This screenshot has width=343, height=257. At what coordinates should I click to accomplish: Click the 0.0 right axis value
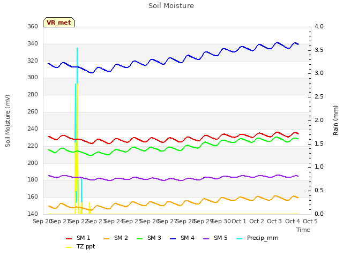[319, 214]
